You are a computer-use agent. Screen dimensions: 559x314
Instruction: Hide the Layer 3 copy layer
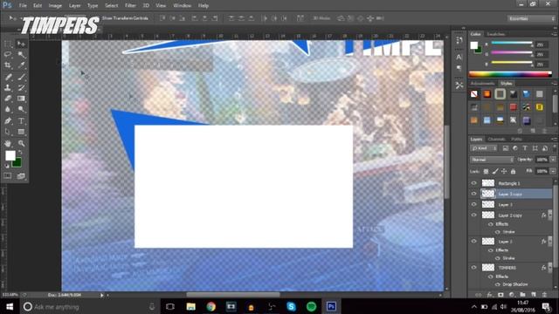coord(473,194)
